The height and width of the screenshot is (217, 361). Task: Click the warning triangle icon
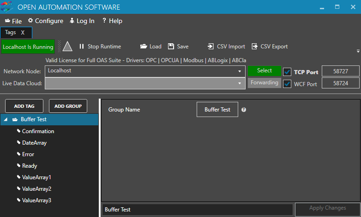(67, 47)
